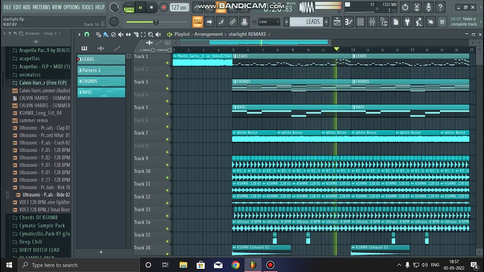Open the PATTERNS menu

[41, 7]
